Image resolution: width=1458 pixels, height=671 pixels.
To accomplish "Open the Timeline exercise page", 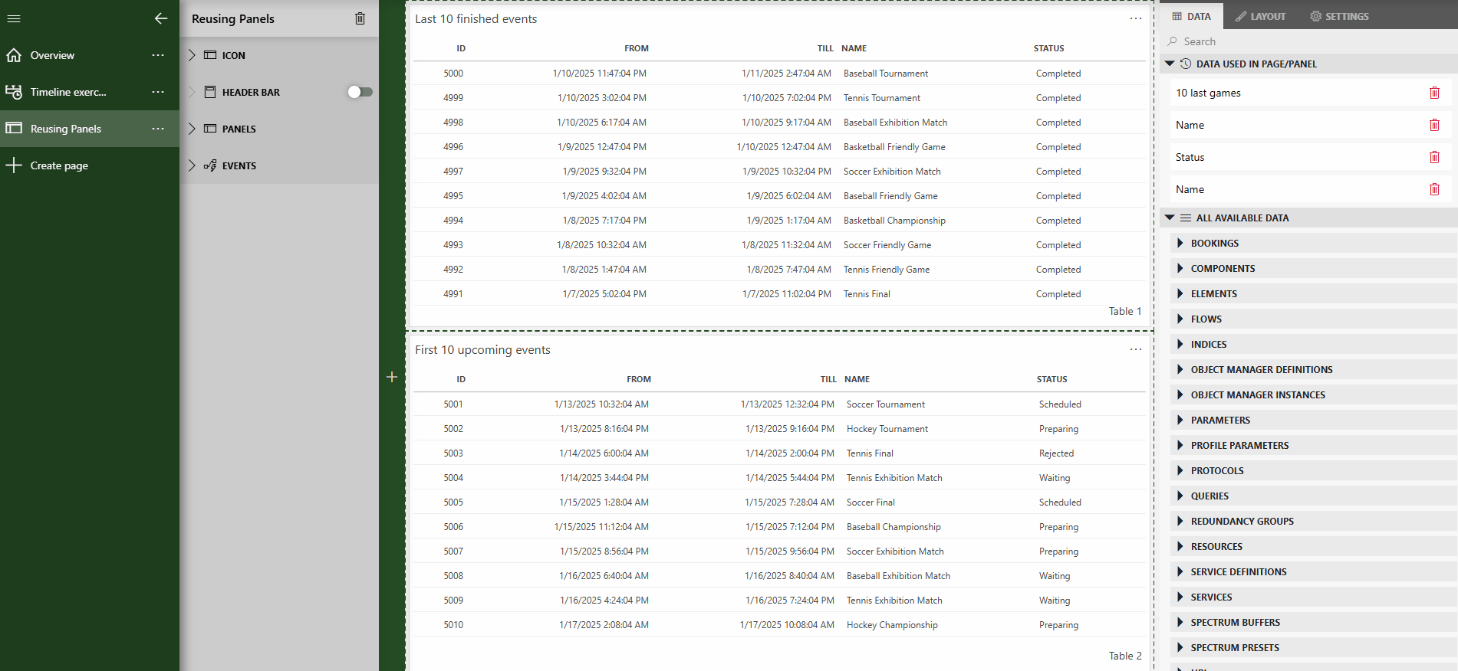I will click(68, 92).
